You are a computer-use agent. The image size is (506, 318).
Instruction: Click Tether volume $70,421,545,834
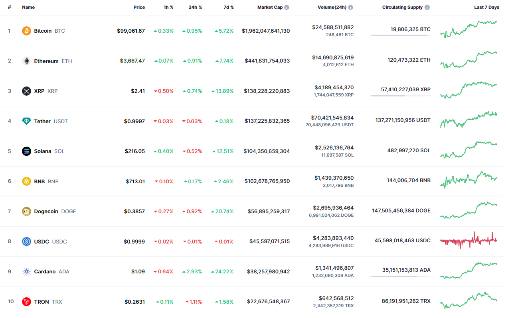[x=332, y=118]
